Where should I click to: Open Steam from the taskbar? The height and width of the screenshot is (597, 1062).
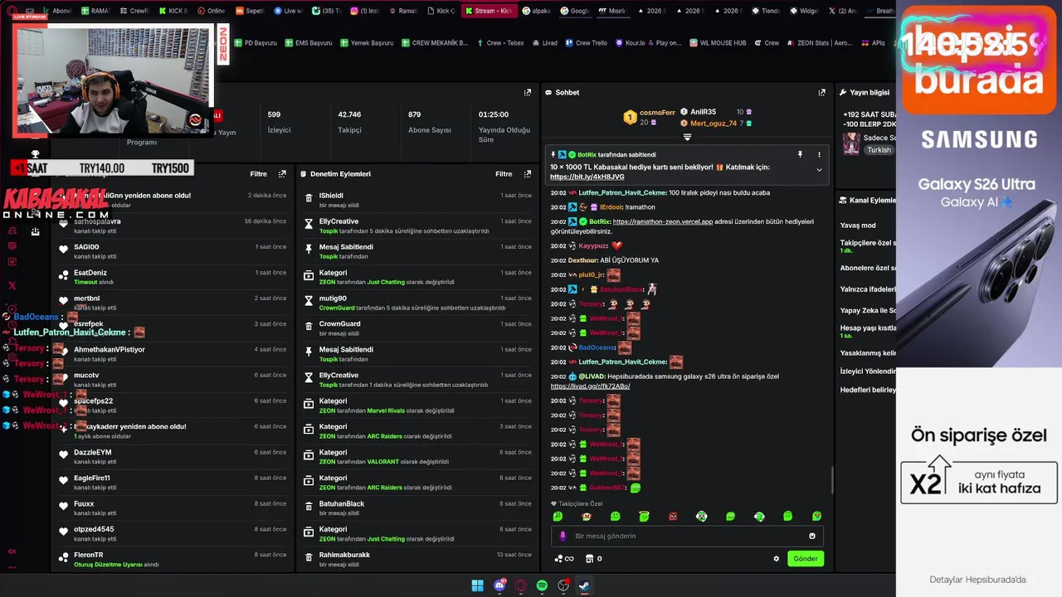click(x=584, y=585)
